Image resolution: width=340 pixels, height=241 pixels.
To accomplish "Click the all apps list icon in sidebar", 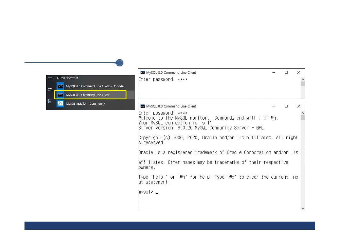I will point(50,101).
